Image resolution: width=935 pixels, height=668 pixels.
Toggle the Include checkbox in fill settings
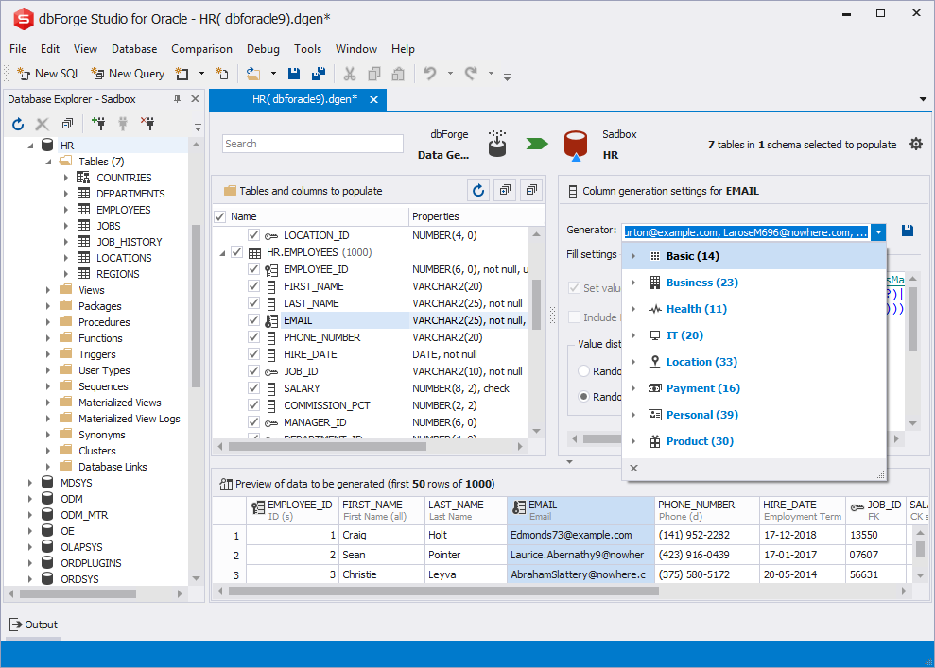tap(574, 317)
